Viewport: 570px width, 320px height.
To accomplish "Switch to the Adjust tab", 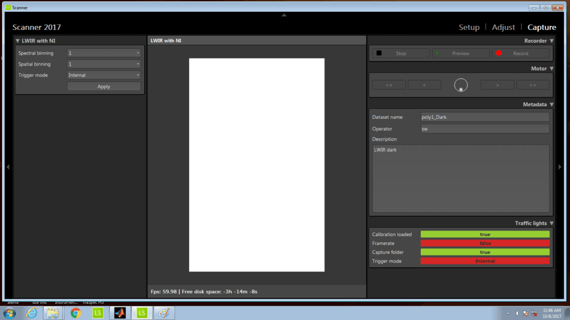I will [x=503, y=27].
